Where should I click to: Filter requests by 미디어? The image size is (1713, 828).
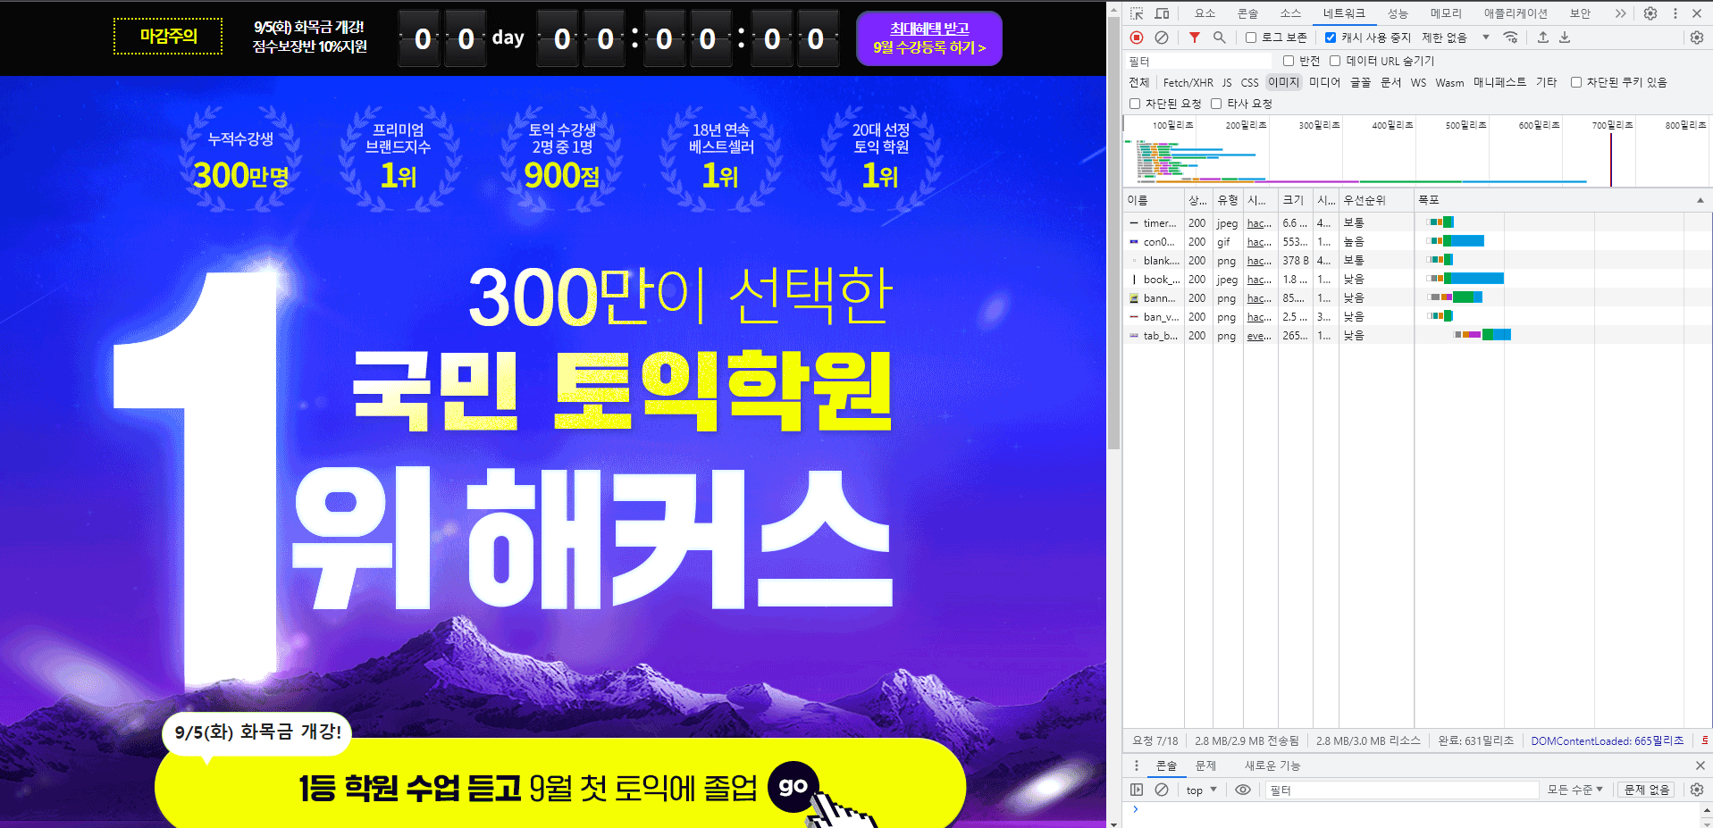[1324, 82]
